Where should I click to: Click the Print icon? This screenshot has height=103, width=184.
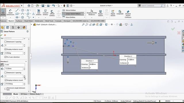[x=48, y=6]
